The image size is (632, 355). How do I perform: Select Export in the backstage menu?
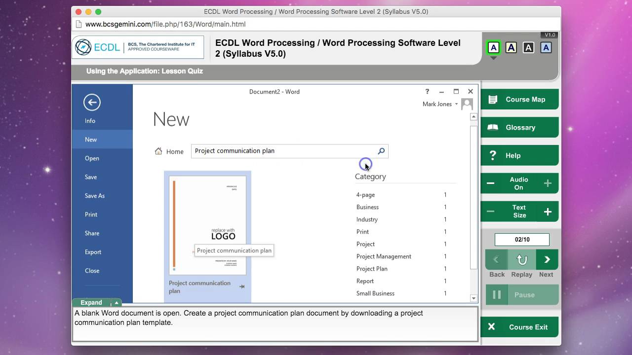(102, 252)
